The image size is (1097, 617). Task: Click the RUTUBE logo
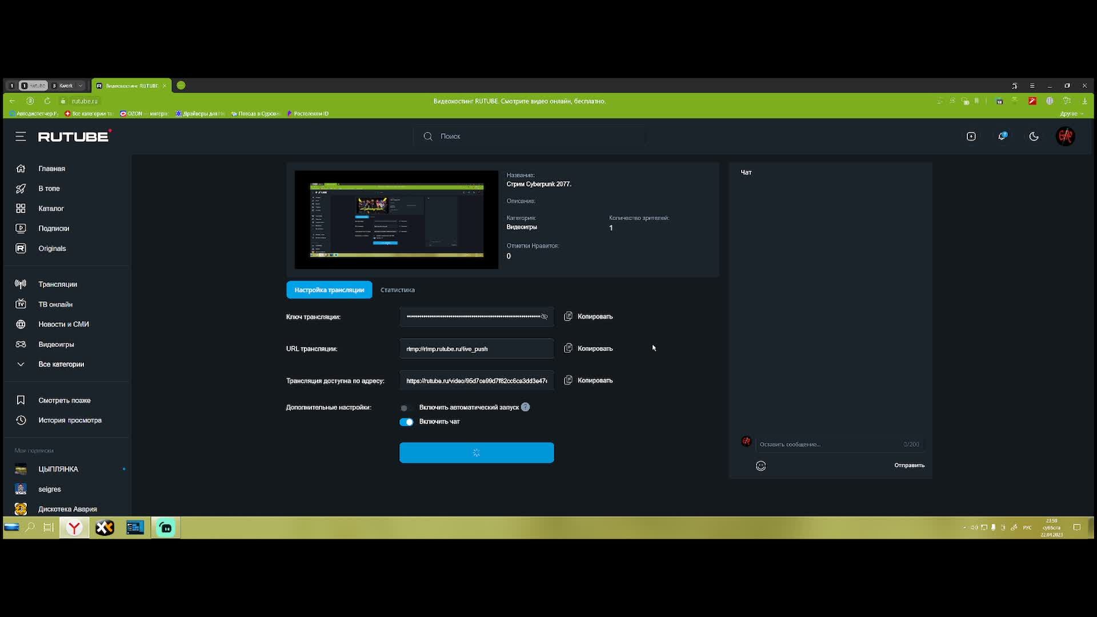point(74,136)
